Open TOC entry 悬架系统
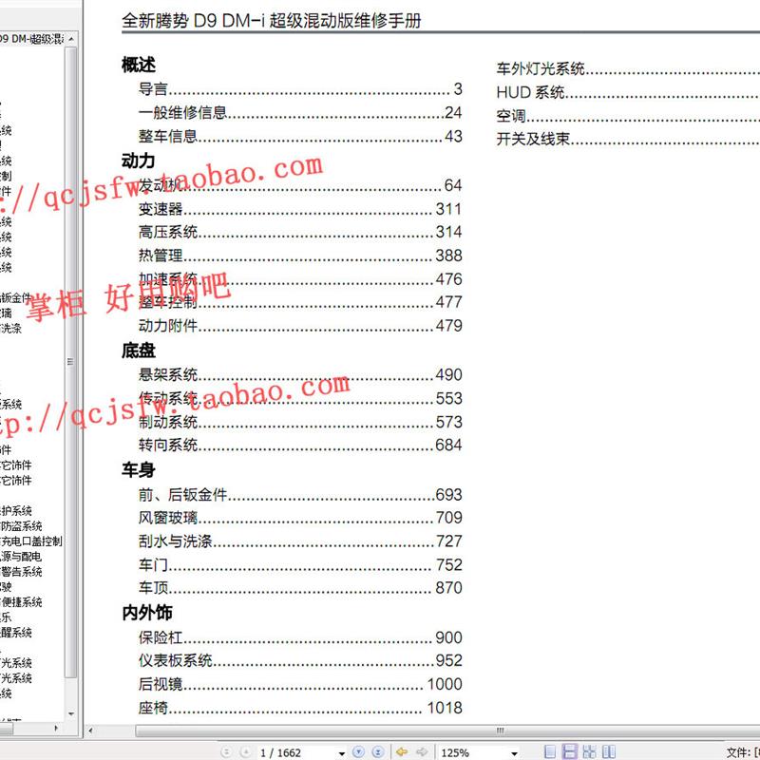 tap(300, 374)
